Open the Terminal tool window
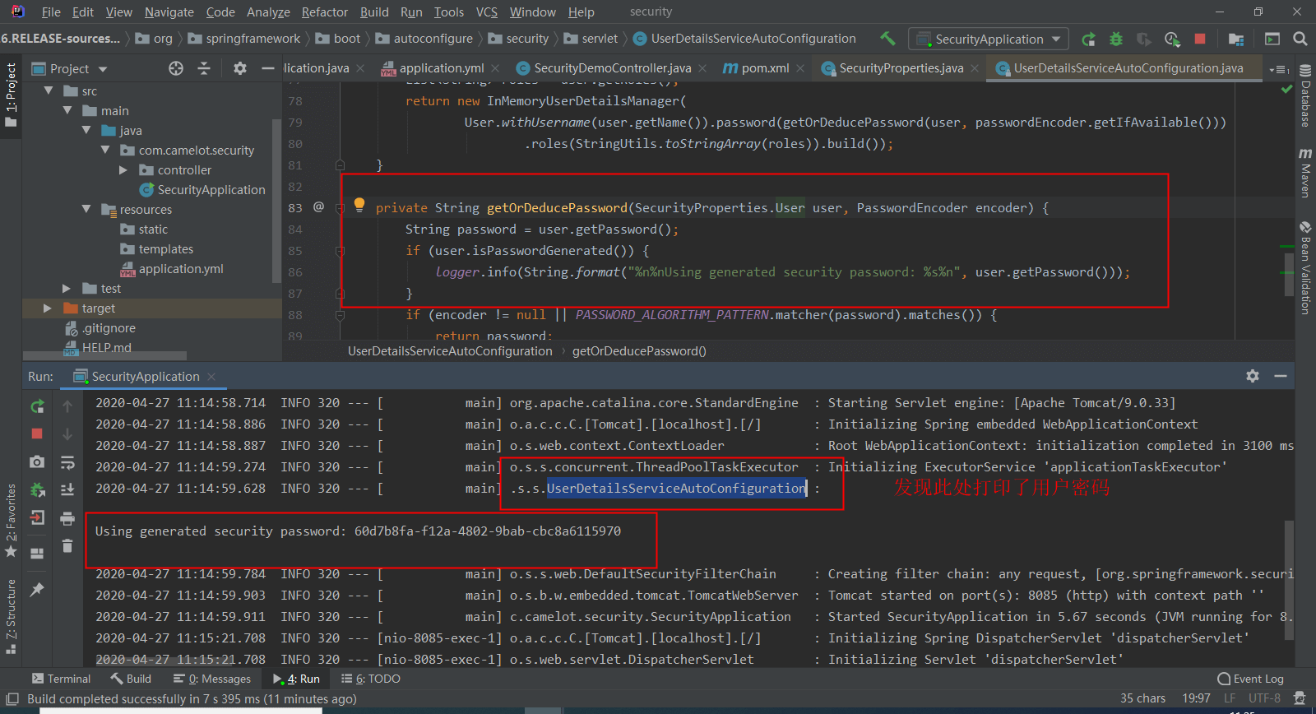 [61, 679]
